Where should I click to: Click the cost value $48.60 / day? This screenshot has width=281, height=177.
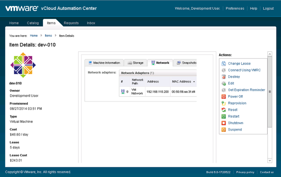(x=19, y=135)
